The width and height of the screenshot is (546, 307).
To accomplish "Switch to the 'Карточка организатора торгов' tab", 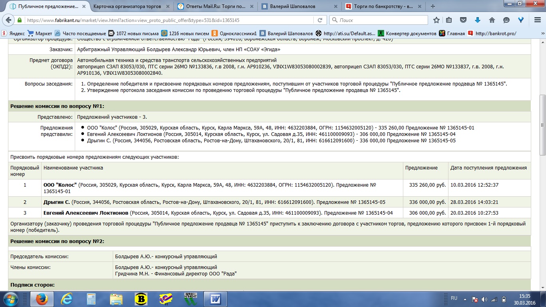I will tap(127, 6).
